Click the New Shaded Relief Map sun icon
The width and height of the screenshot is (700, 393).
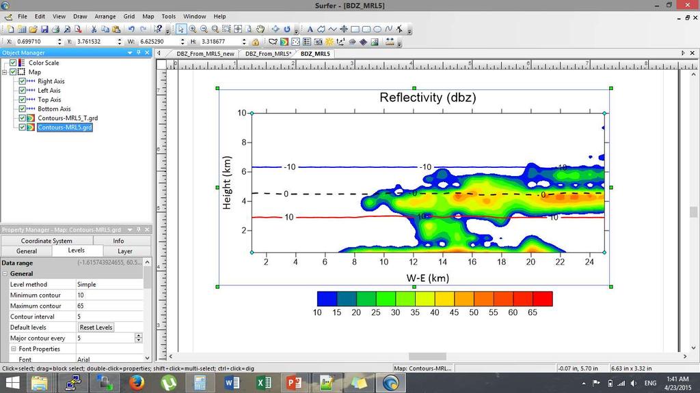329,42
